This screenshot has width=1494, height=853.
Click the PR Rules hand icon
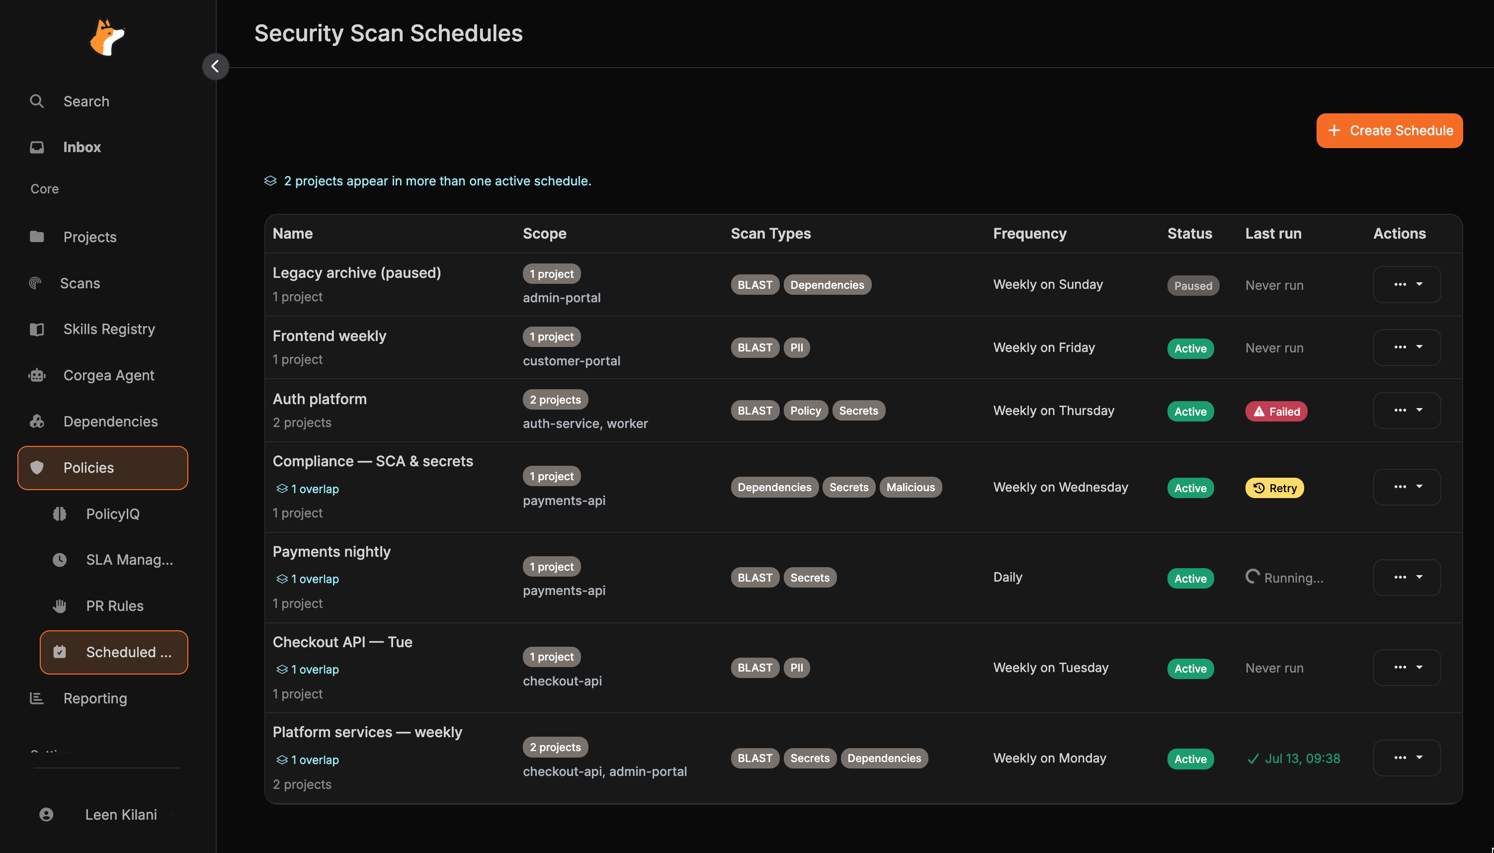click(x=60, y=606)
